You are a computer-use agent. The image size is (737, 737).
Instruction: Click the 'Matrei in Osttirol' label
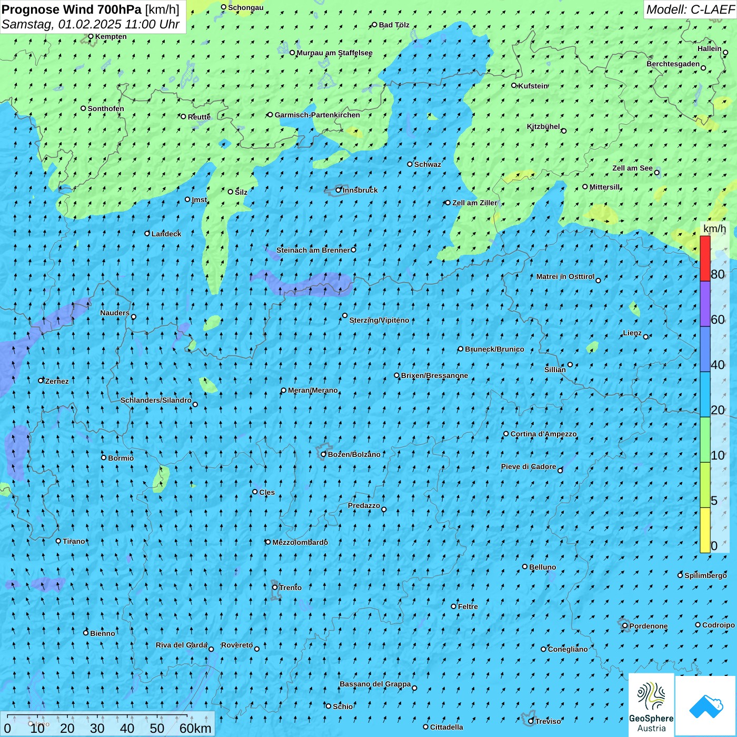(565, 276)
